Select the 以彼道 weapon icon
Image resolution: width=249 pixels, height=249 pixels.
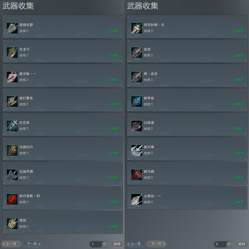[137, 126]
